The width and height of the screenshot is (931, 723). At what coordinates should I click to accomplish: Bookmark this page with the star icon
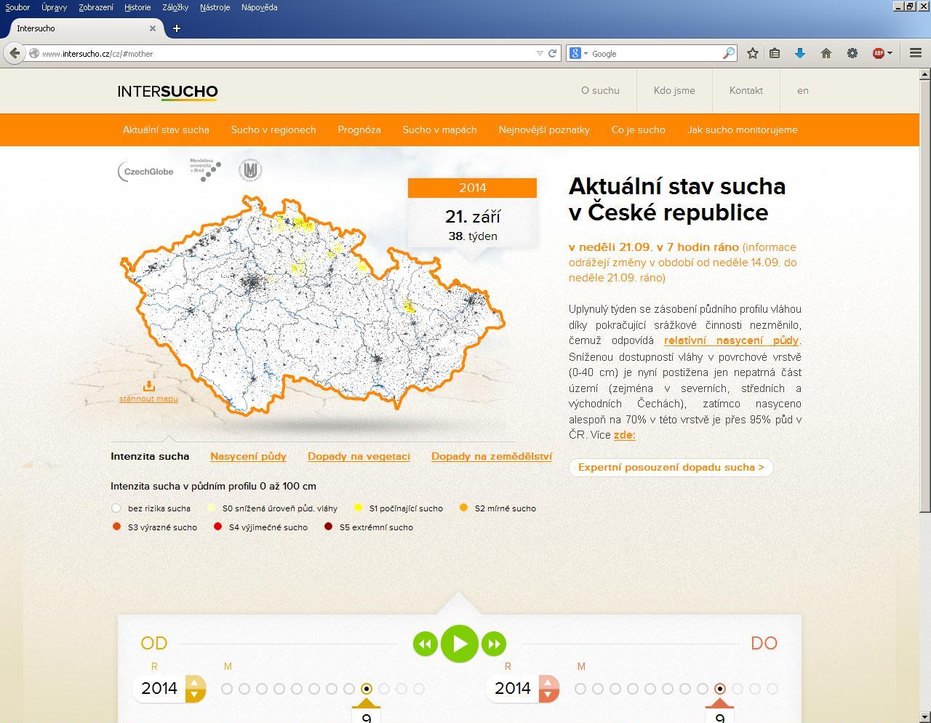(753, 53)
